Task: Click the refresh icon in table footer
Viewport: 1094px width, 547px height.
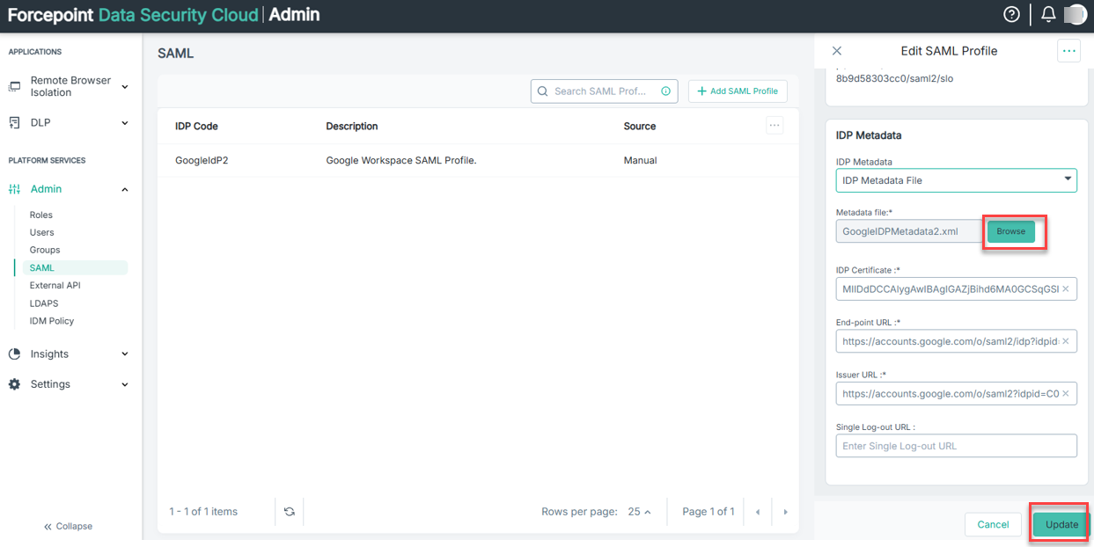Action: [x=290, y=512]
